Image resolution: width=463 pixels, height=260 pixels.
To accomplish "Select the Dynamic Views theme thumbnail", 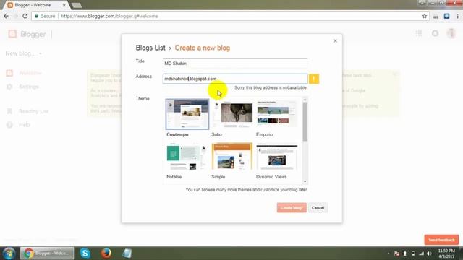I will click(x=277, y=157).
